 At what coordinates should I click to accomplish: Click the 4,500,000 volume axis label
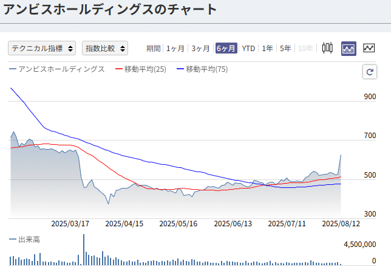pyautogui.click(x=360, y=244)
